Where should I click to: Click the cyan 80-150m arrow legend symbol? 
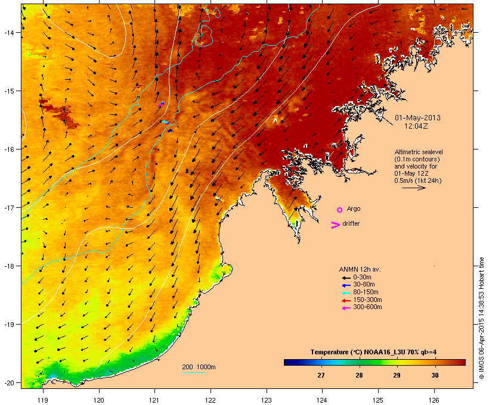pyautogui.click(x=346, y=293)
